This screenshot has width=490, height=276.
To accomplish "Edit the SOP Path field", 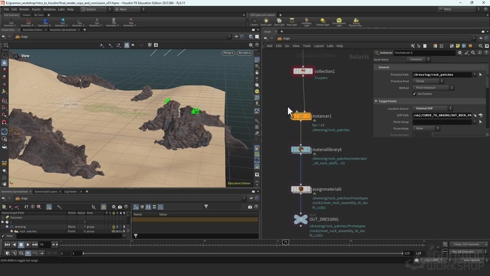I will 442,115.
